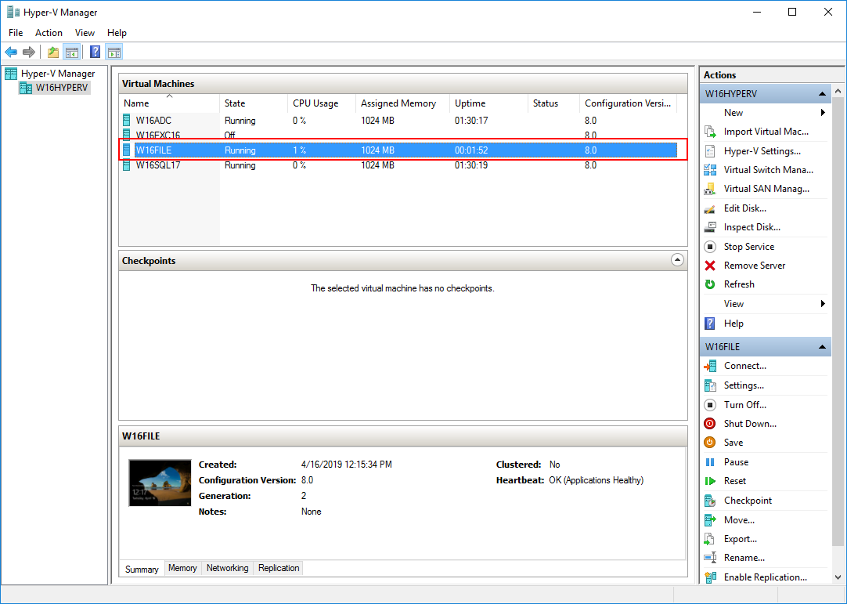Click the Stop Service icon
847x604 pixels.
[710, 247]
